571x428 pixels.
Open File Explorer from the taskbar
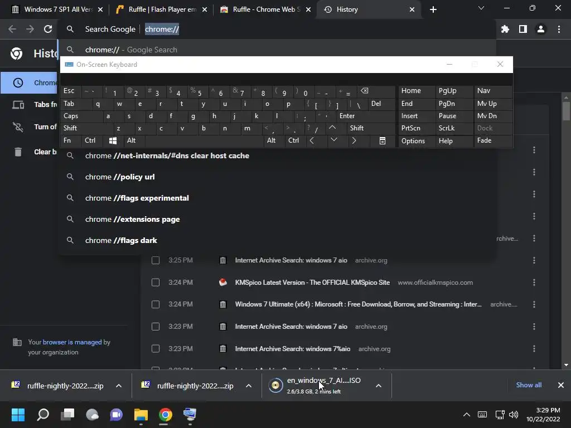(141, 415)
